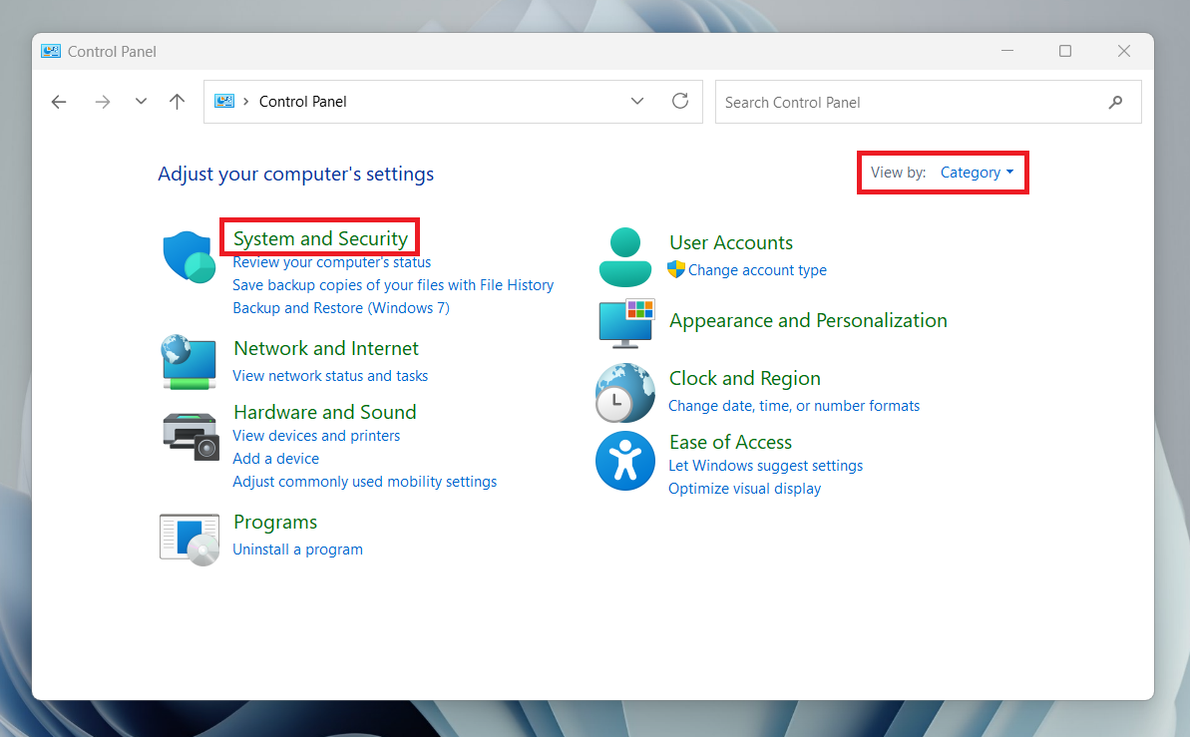
Task: Maximize the Control Panel window
Action: click(x=1065, y=51)
